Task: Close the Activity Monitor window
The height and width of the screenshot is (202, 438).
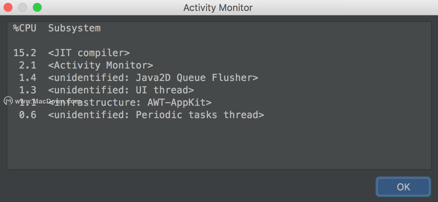Action: click(x=8, y=7)
